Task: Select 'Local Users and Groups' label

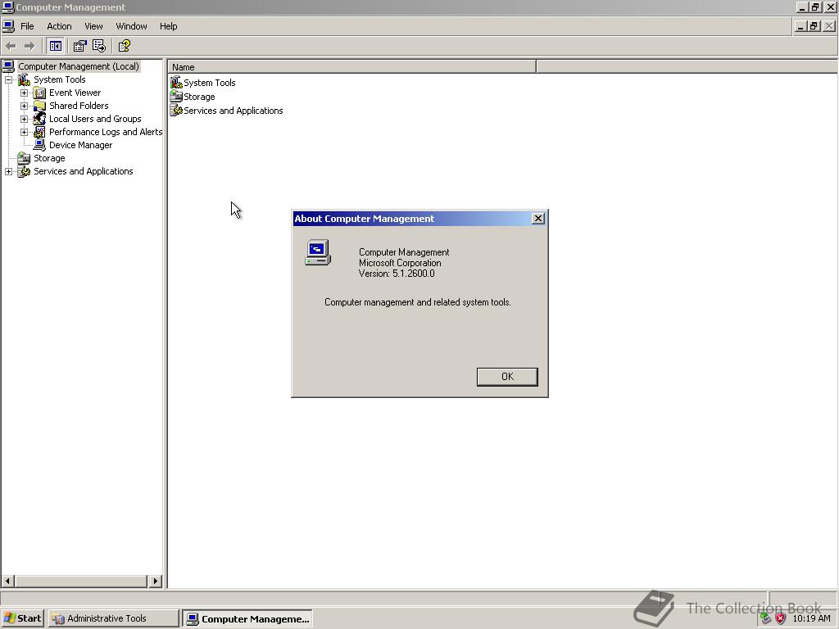Action: coord(95,119)
